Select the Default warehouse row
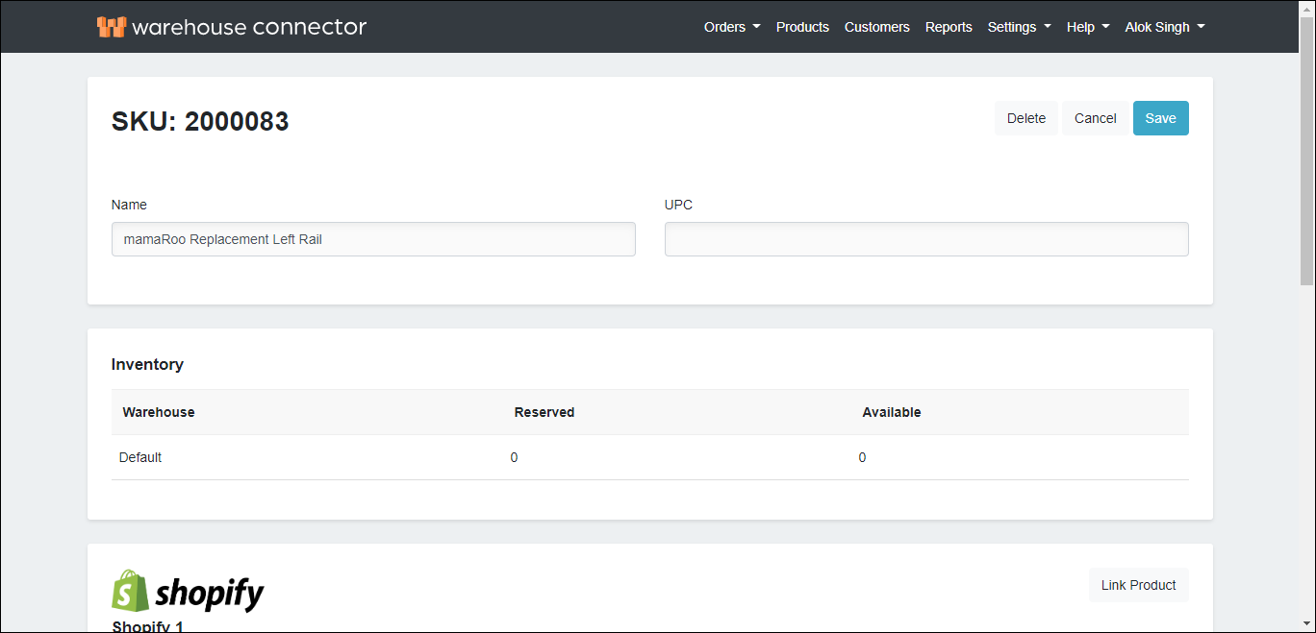 coord(140,457)
